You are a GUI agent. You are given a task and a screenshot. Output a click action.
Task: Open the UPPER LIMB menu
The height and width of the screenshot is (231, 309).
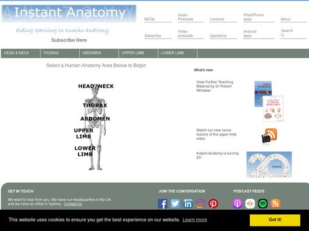tap(138, 53)
